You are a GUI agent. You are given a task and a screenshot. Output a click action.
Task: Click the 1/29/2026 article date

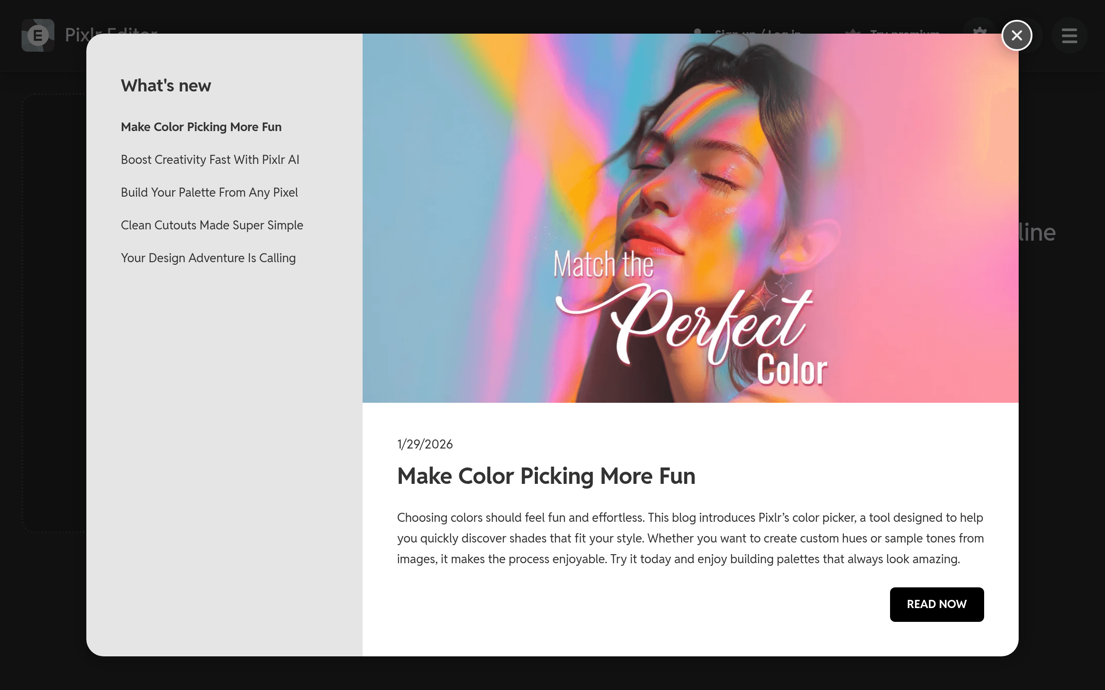click(425, 444)
